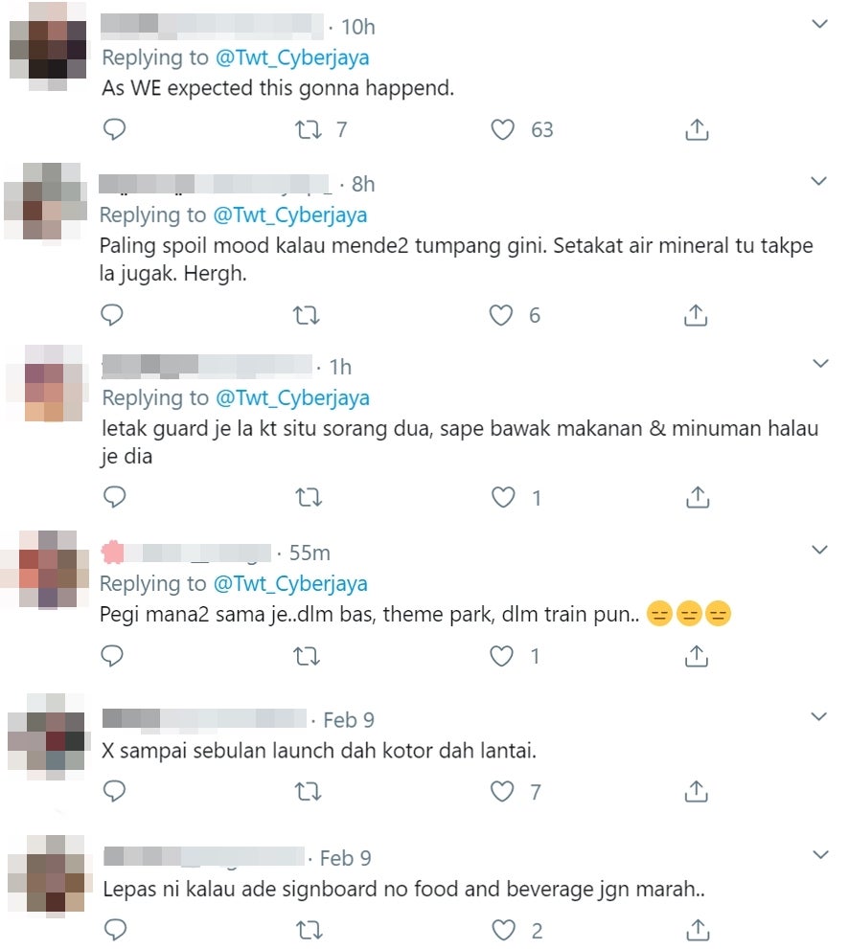Image resolution: width=849 pixels, height=949 pixels.
Task: Like the 1h tweet about guards
Action: coord(503,497)
